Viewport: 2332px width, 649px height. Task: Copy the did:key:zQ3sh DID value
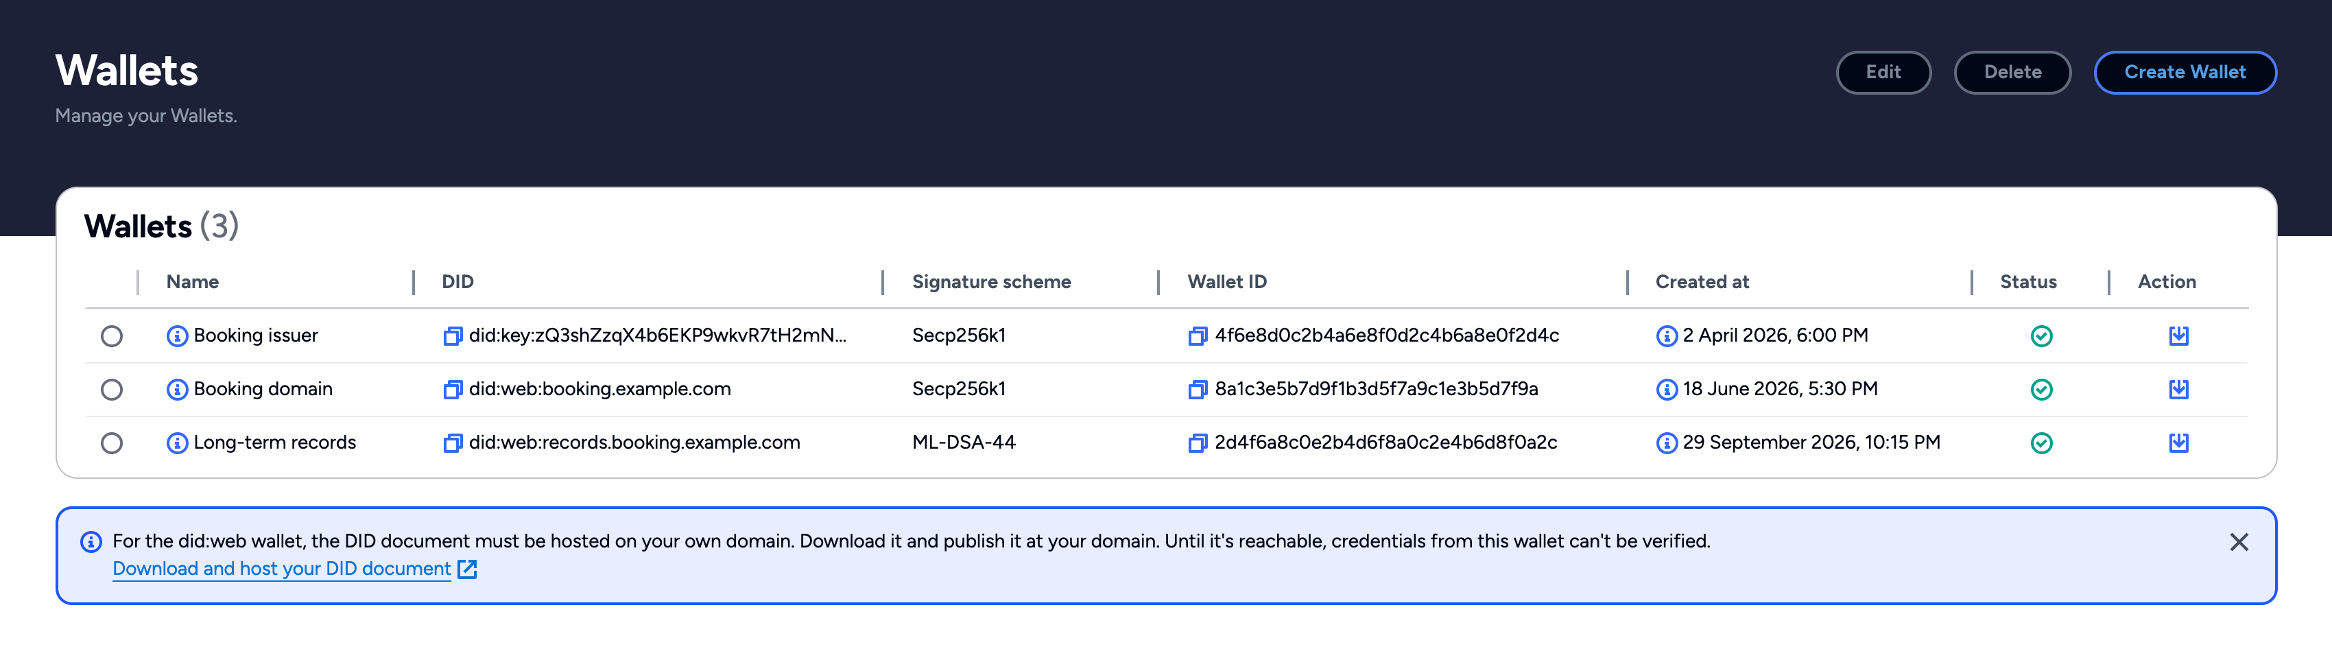453,335
